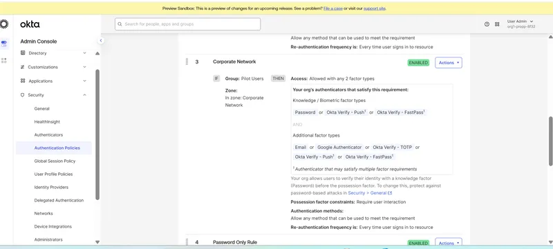
Task: Click sidebar scroll-up arrow
Action: pos(97,54)
